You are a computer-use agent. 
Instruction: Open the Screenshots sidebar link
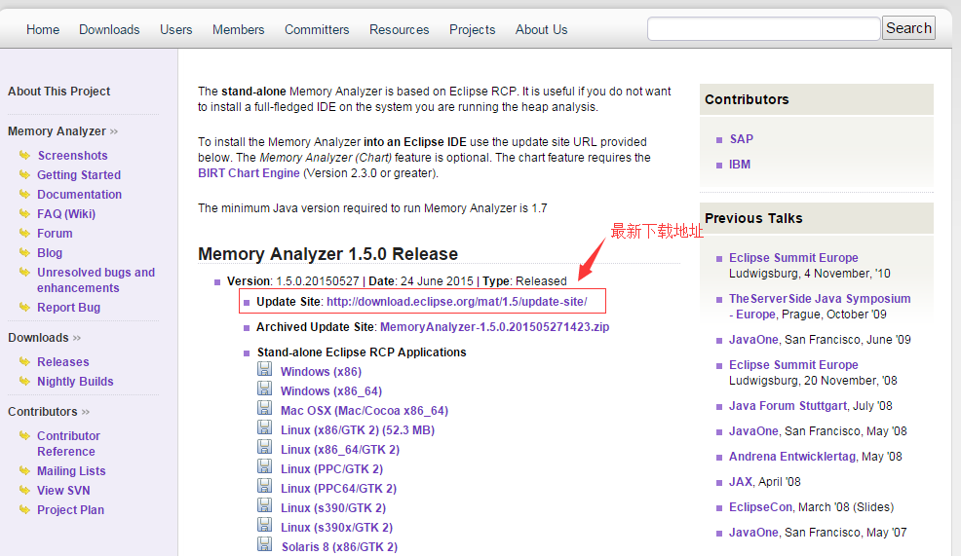tap(72, 156)
